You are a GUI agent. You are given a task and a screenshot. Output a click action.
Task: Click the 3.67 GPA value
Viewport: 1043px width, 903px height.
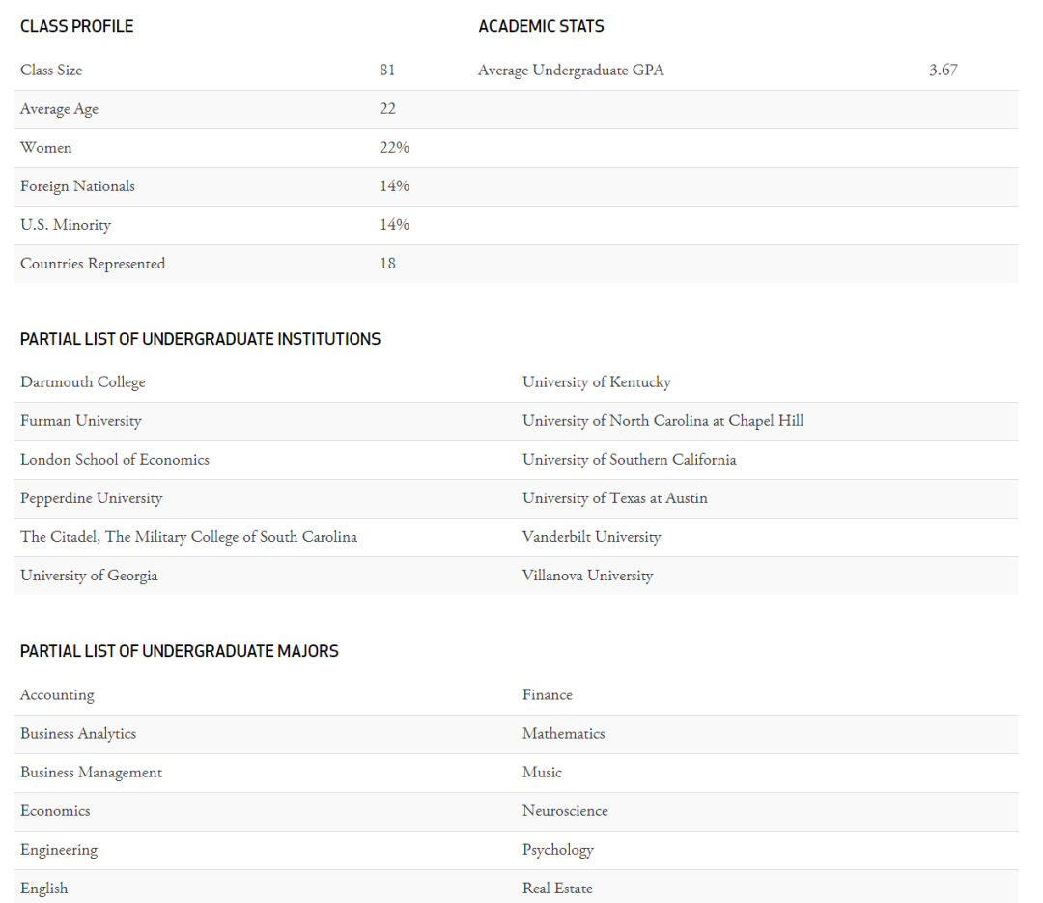pyautogui.click(x=943, y=71)
